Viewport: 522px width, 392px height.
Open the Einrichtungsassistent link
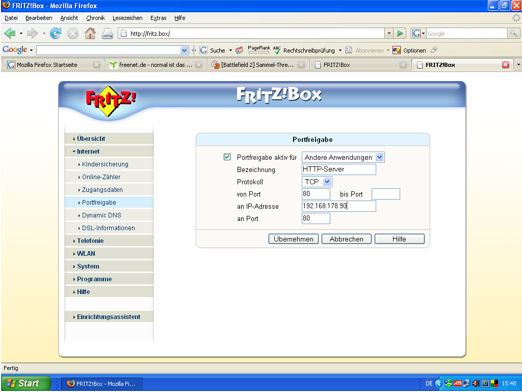point(109,317)
